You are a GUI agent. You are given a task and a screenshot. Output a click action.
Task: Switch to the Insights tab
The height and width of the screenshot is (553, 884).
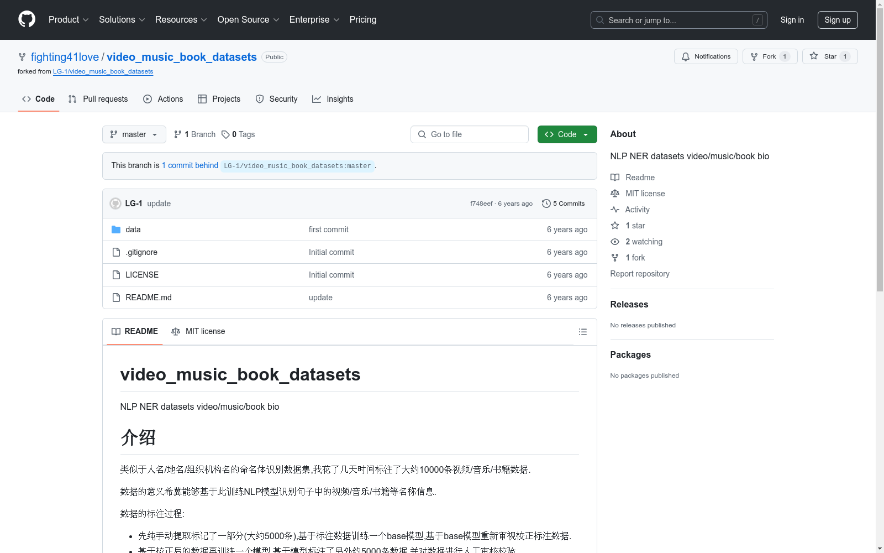[x=333, y=99]
